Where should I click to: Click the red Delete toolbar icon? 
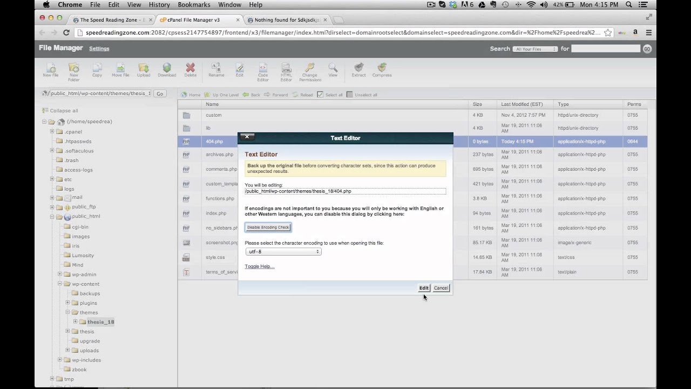pos(190,70)
